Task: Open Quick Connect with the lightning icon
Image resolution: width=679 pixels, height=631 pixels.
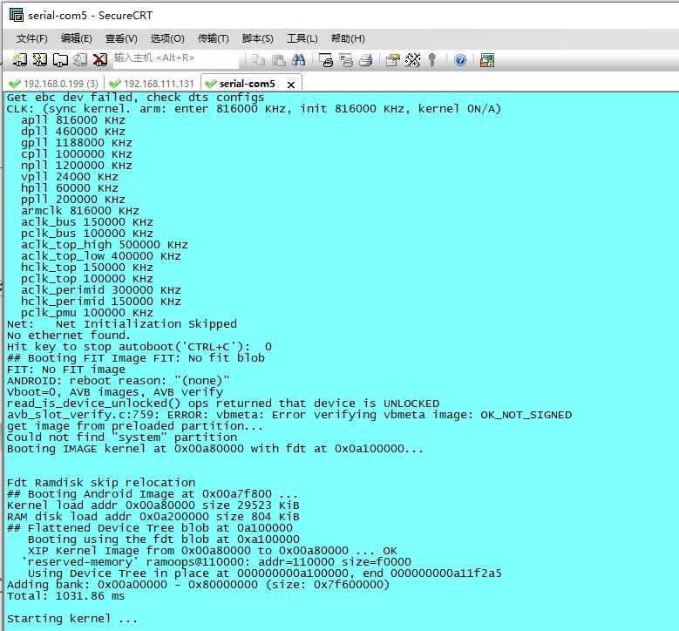Action: 40,60
